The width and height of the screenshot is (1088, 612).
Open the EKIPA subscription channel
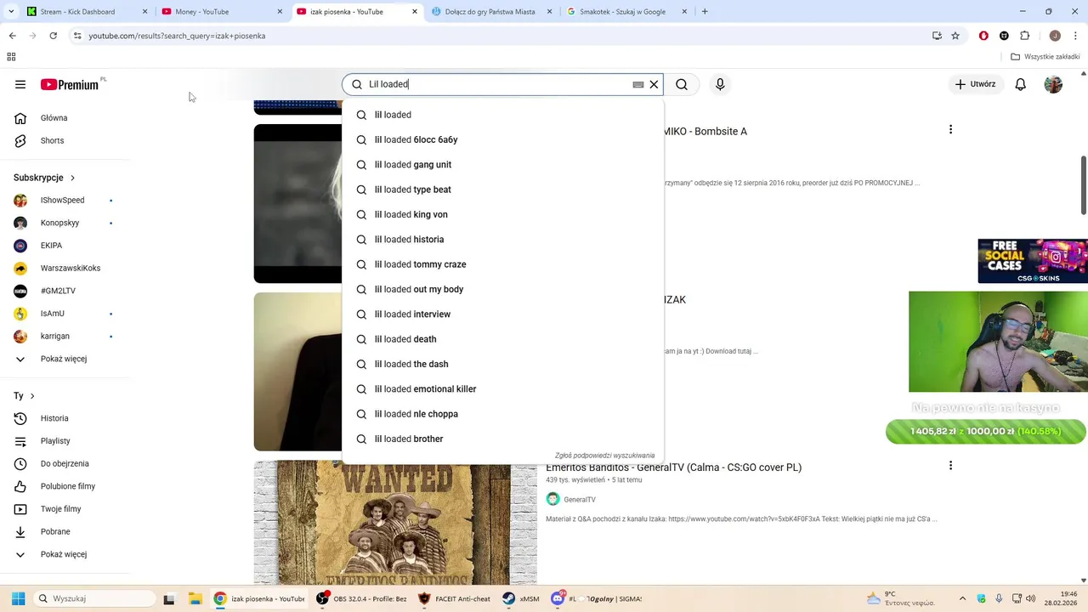point(65,246)
